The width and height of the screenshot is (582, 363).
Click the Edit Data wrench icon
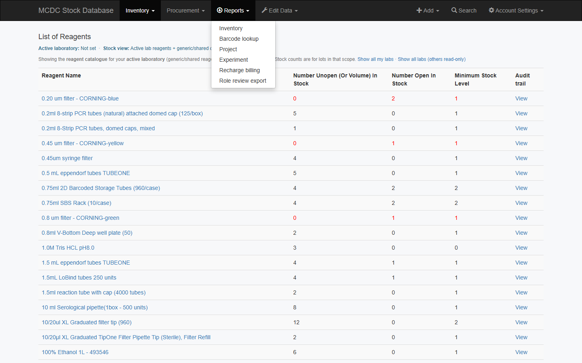[x=264, y=10]
